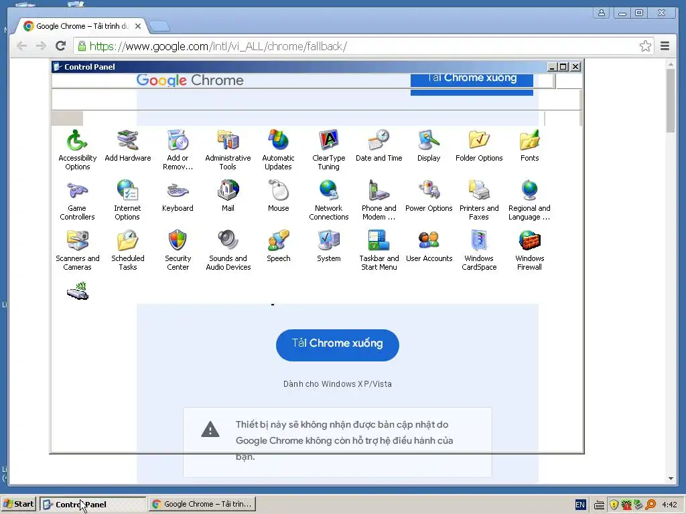Open Printers and Faxes icon
The height and width of the screenshot is (514, 686).
coord(479,199)
